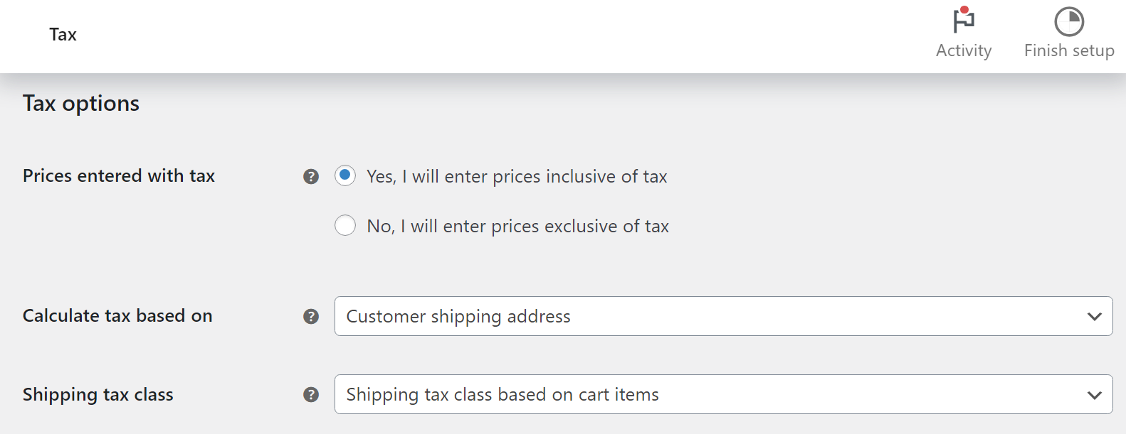Open help tooltip for Prices entered with tax

[x=311, y=175]
